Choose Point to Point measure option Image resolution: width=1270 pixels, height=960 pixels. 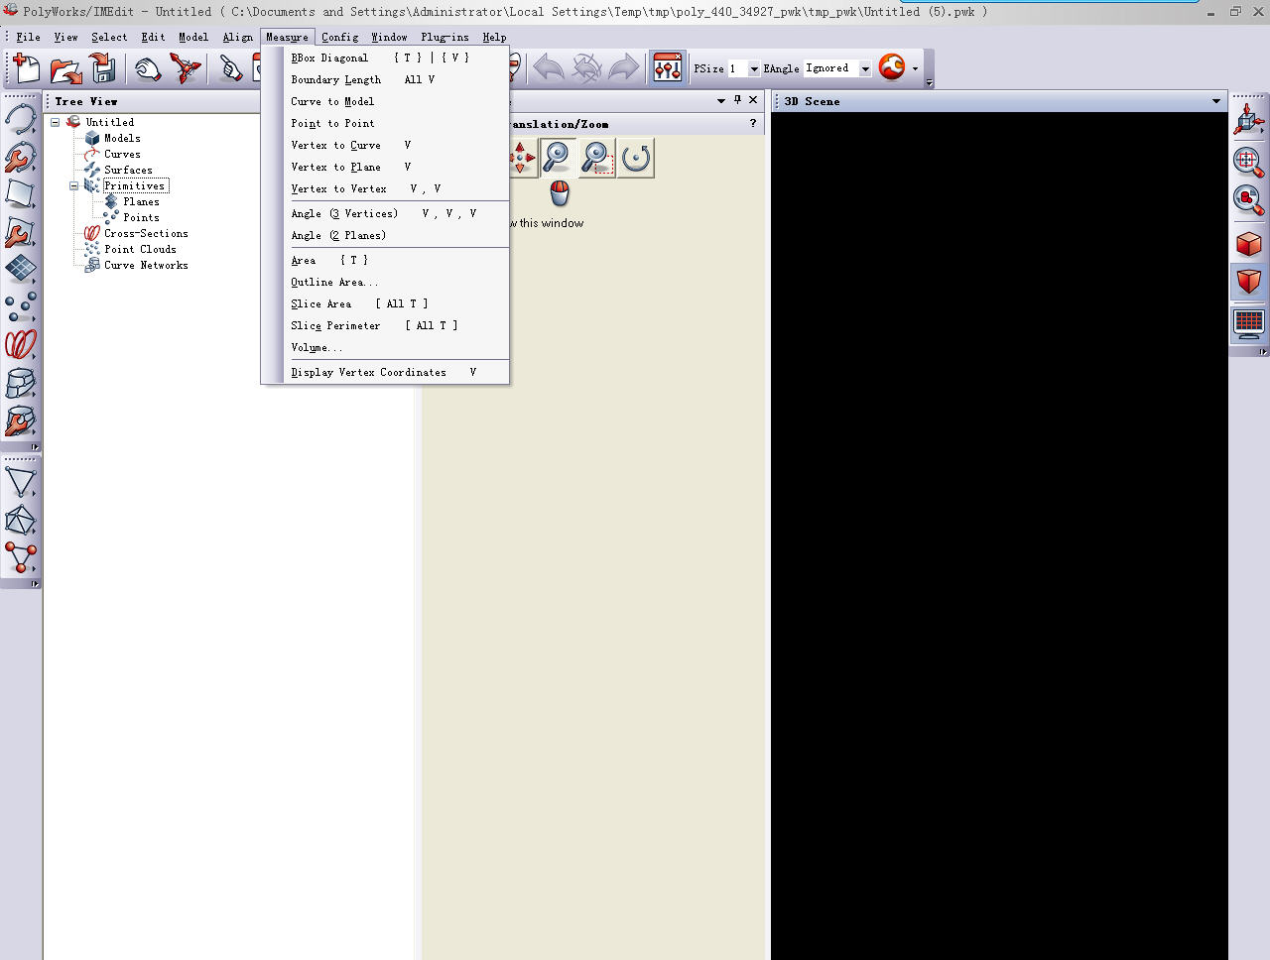coord(385,123)
